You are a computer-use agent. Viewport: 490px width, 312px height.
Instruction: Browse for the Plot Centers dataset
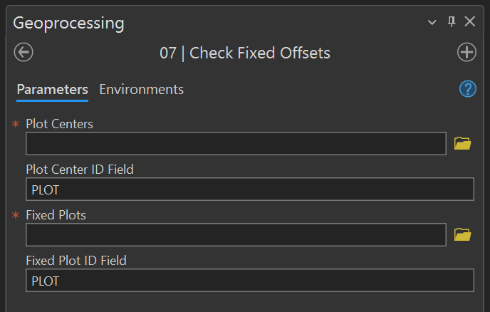point(463,144)
